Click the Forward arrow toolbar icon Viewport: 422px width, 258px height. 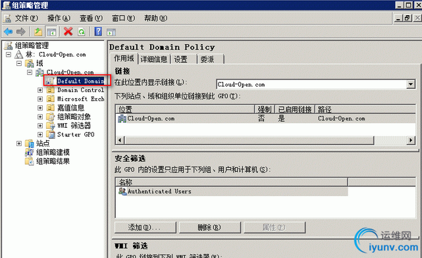coord(20,32)
